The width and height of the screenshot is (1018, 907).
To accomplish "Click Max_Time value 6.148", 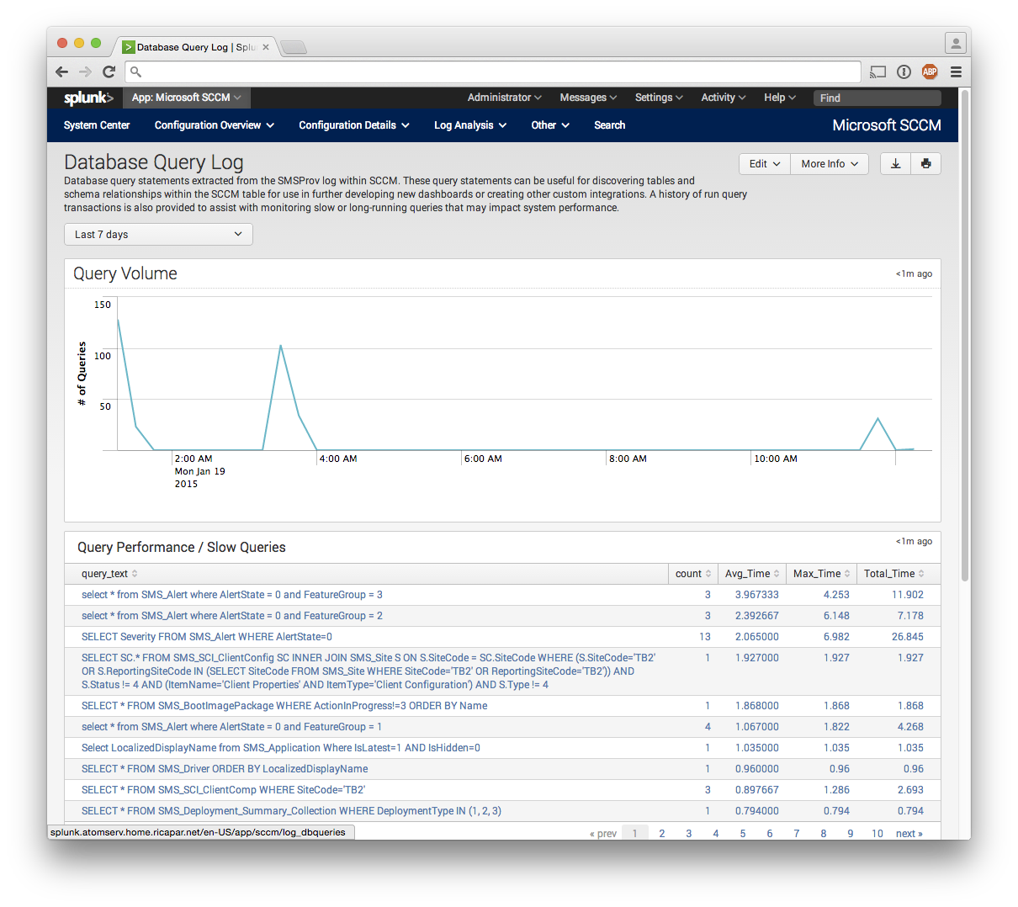I will pyautogui.click(x=836, y=616).
